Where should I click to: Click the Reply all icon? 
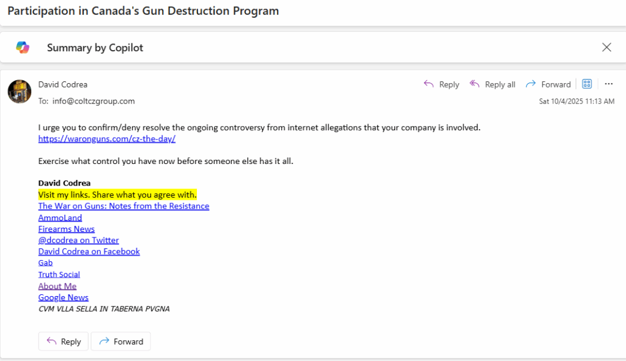tap(474, 84)
